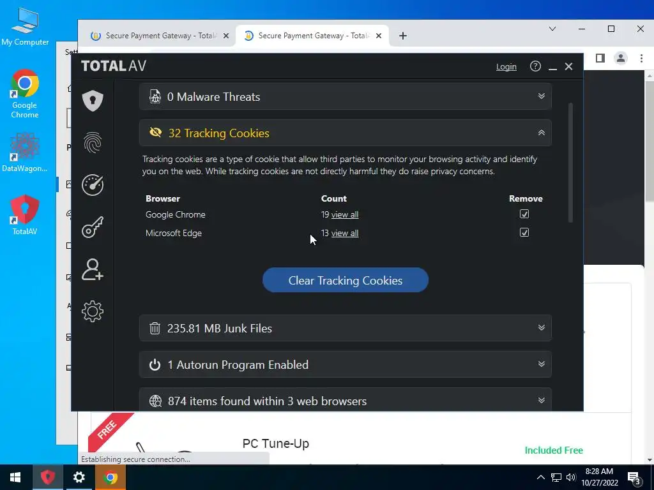
Task: Click the Windows Start button
Action: [15, 477]
